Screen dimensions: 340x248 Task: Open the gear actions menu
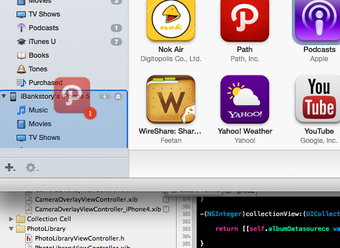pyautogui.click(x=32, y=167)
